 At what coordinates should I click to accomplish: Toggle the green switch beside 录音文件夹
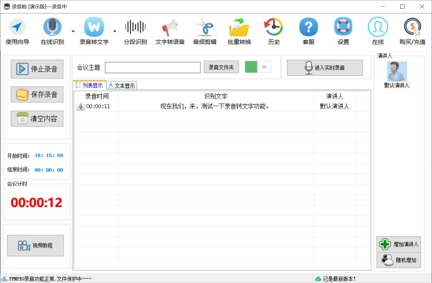coord(258,67)
